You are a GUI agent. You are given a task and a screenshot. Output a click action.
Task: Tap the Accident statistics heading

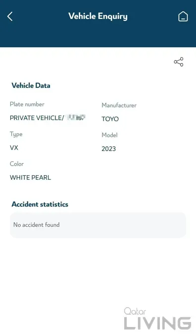point(40,204)
